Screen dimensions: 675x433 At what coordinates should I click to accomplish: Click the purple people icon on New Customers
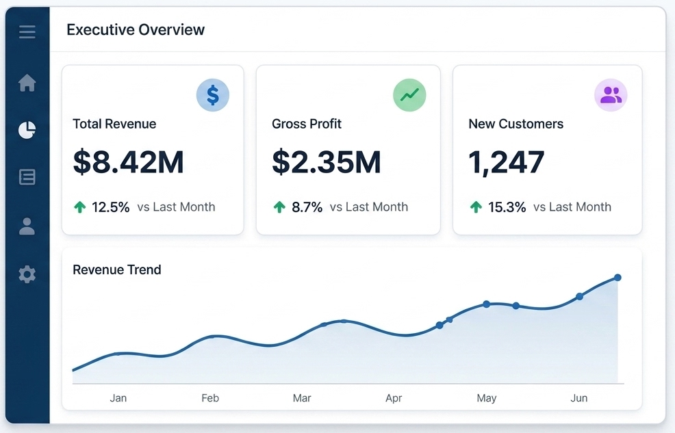click(611, 95)
